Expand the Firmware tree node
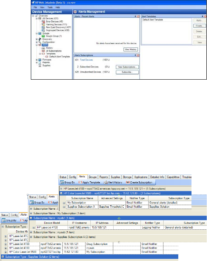This screenshot has width=207, height=261. pyautogui.click(x=37, y=60)
